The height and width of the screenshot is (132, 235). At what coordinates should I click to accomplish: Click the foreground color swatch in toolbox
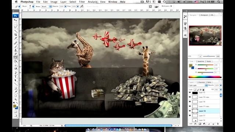(15, 106)
